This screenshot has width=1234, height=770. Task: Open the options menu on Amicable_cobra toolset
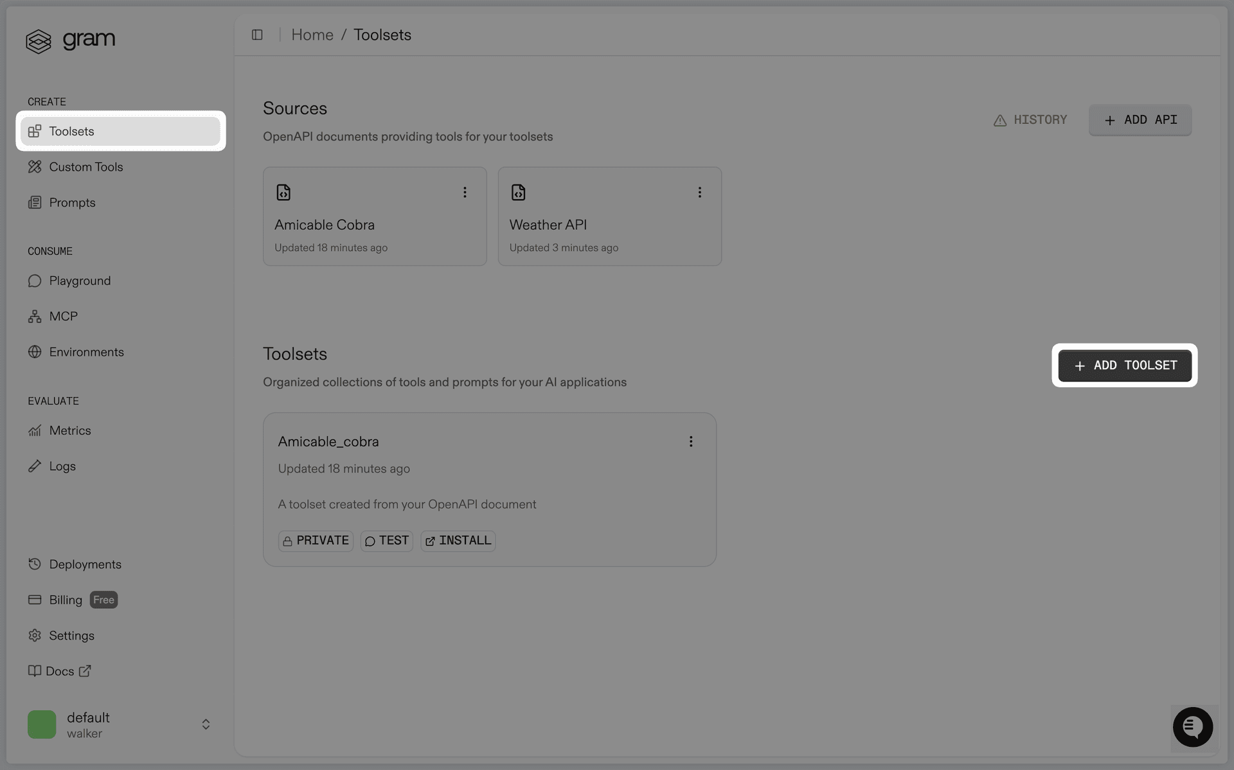[691, 441]
